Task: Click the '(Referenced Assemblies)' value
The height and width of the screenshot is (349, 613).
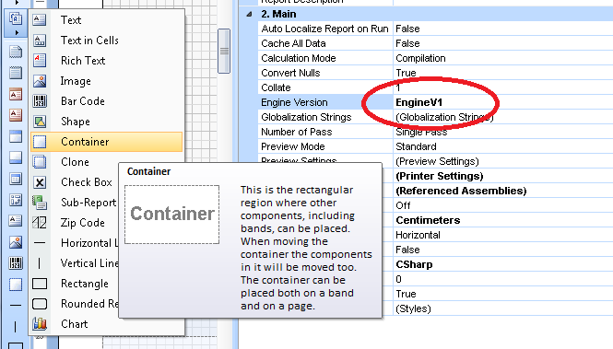Action: pos(461,191)
